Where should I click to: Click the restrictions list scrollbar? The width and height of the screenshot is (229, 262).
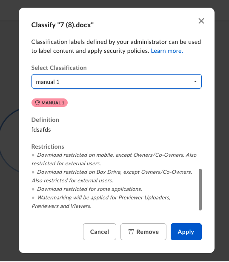[x=200, y=190]
